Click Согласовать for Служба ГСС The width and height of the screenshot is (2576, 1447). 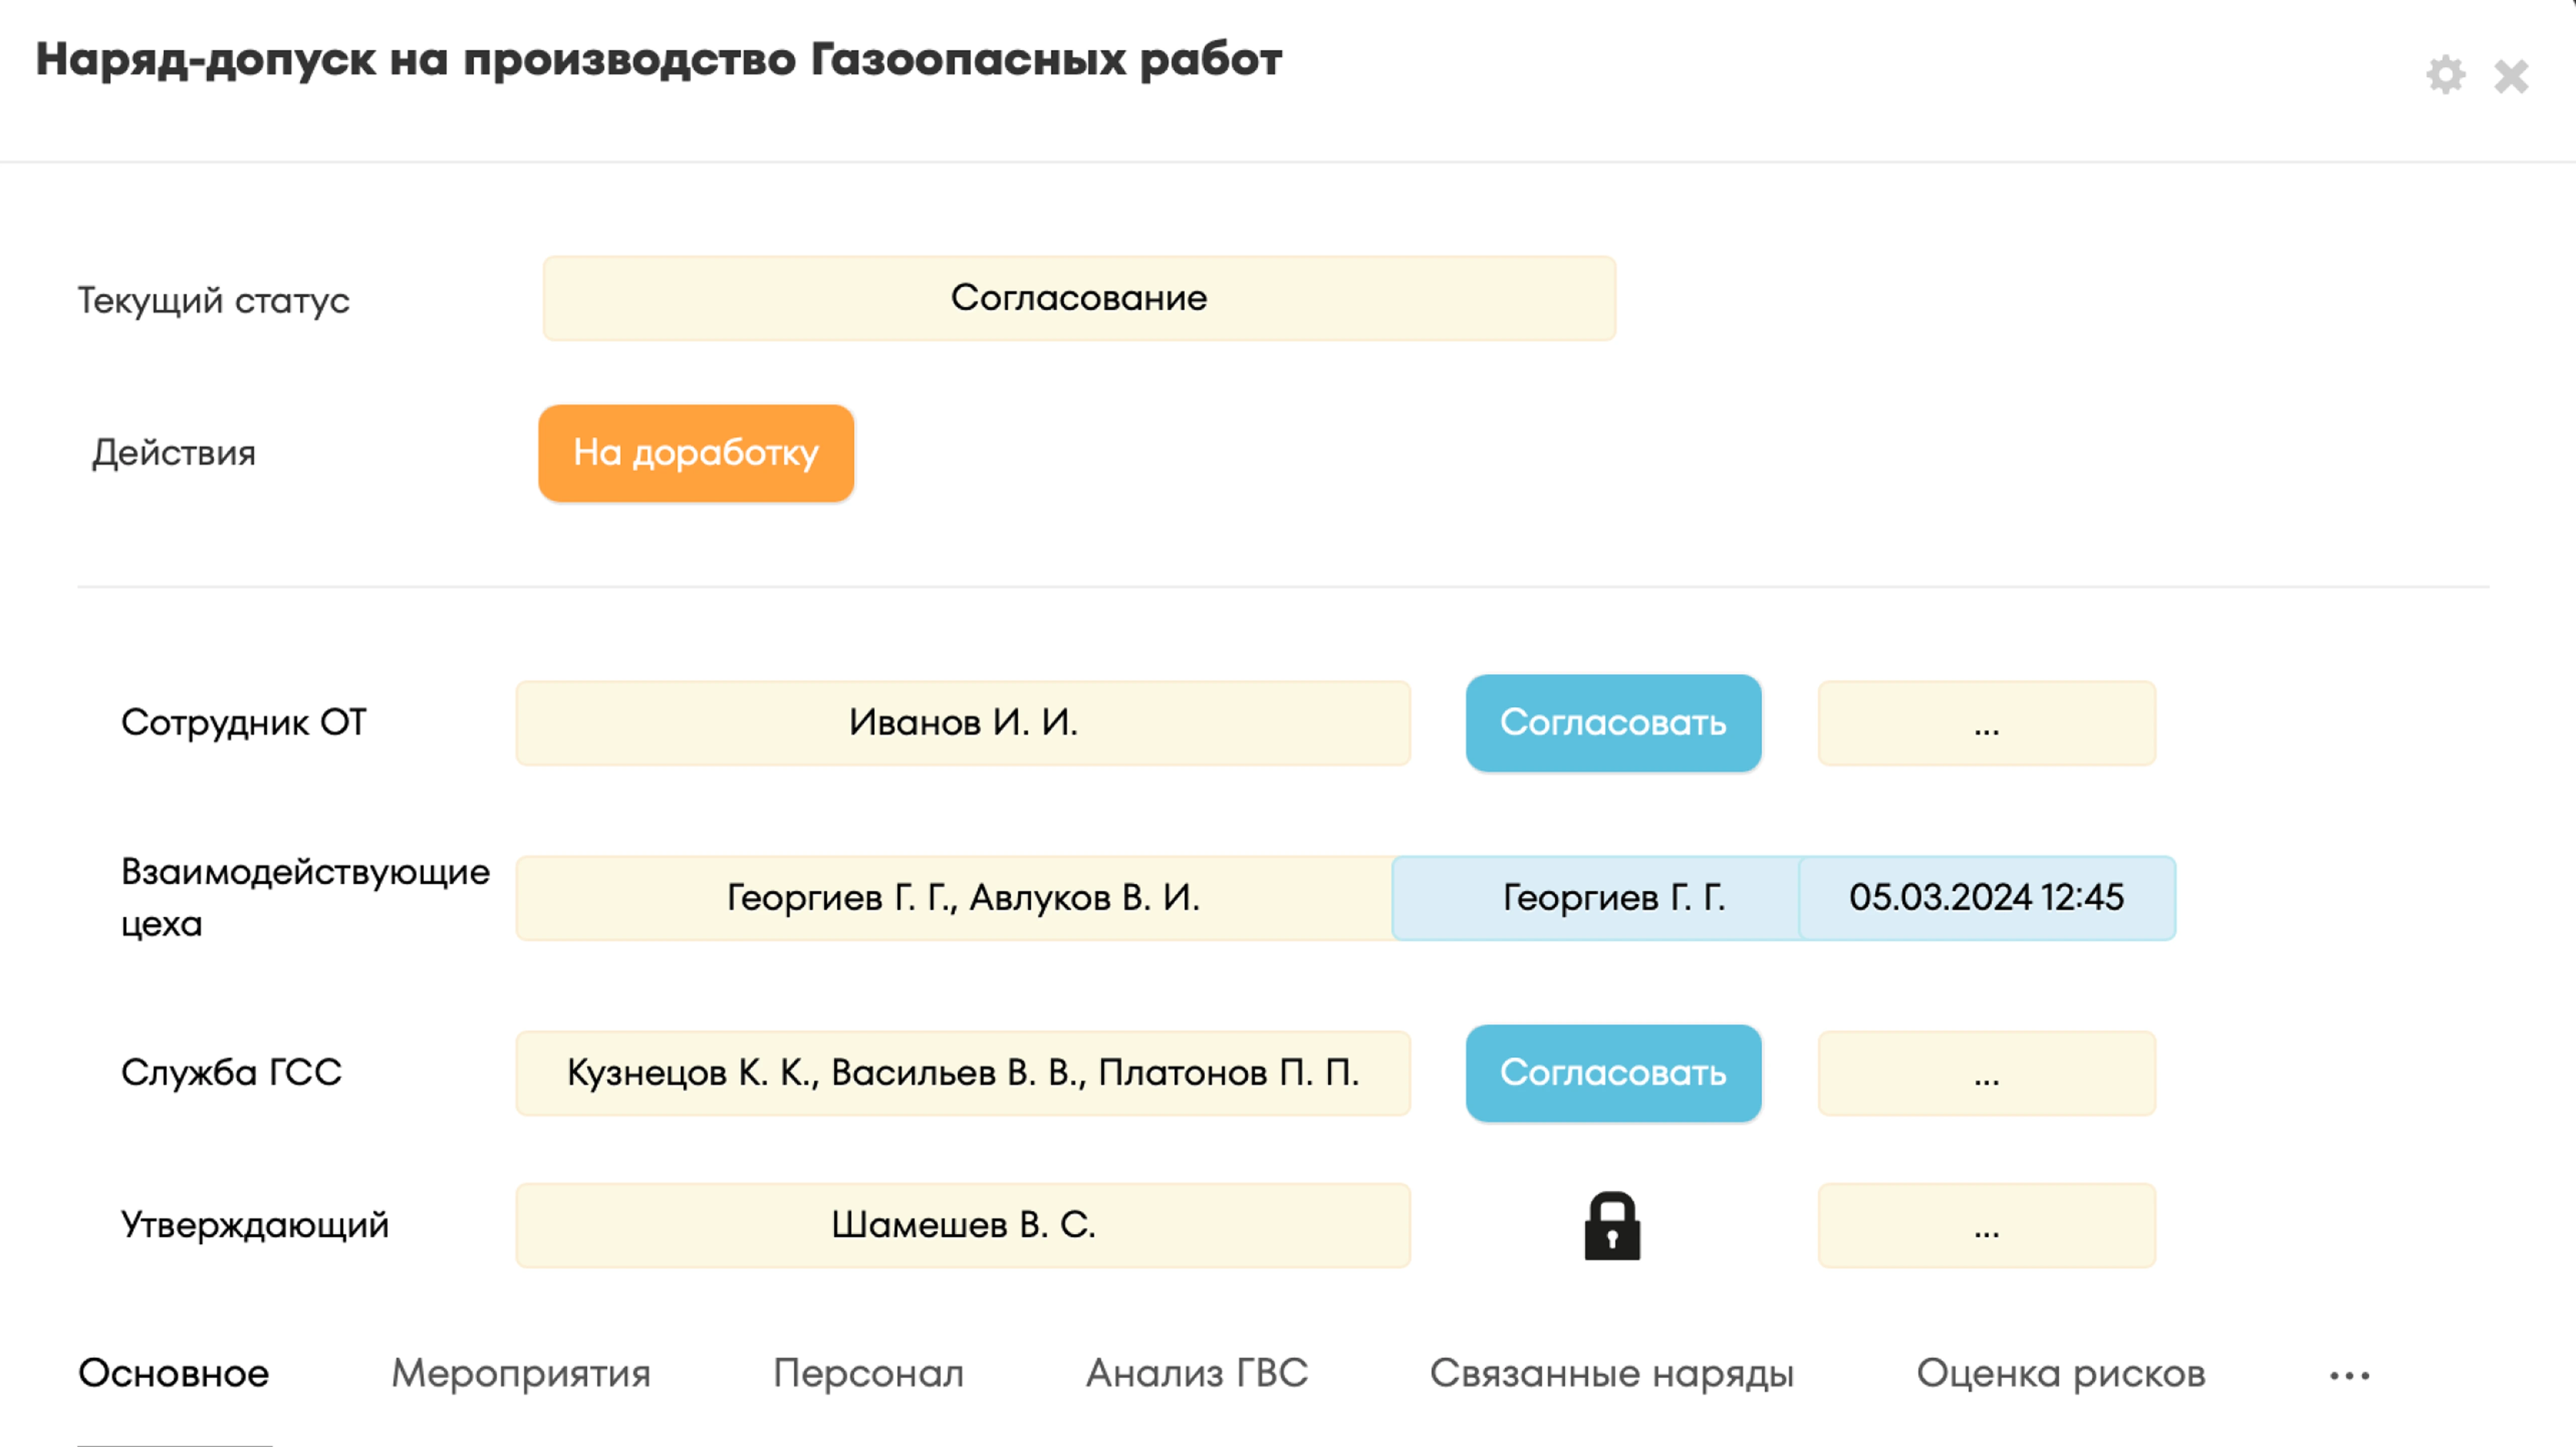[x=1613, y=1072]
